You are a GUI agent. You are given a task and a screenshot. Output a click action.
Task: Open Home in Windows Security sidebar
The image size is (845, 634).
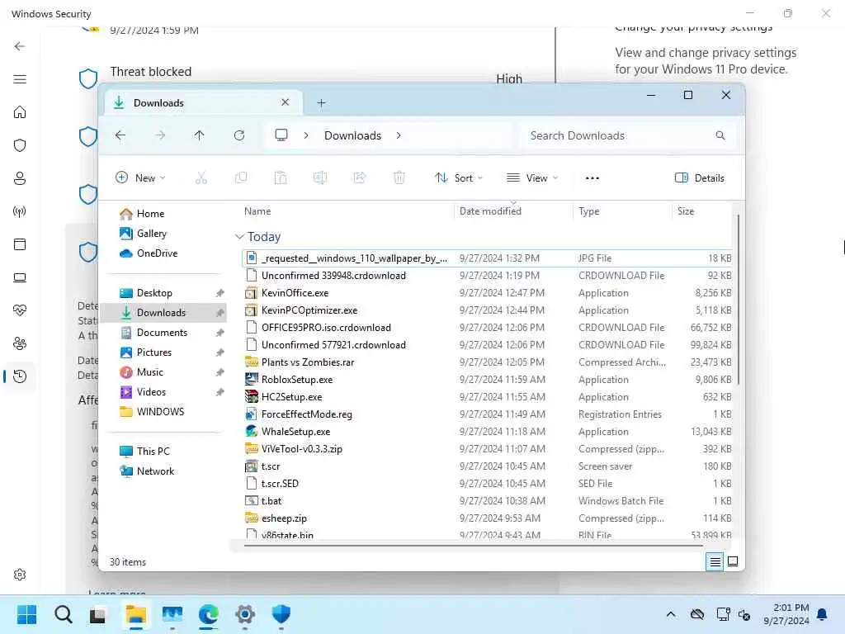point(20,112)
